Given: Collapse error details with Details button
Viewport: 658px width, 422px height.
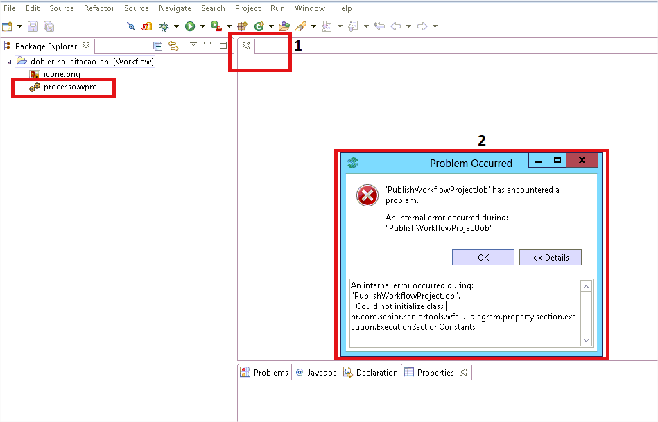Looking at the screenshot, I should pyautogui.click(x=550, y=258).
